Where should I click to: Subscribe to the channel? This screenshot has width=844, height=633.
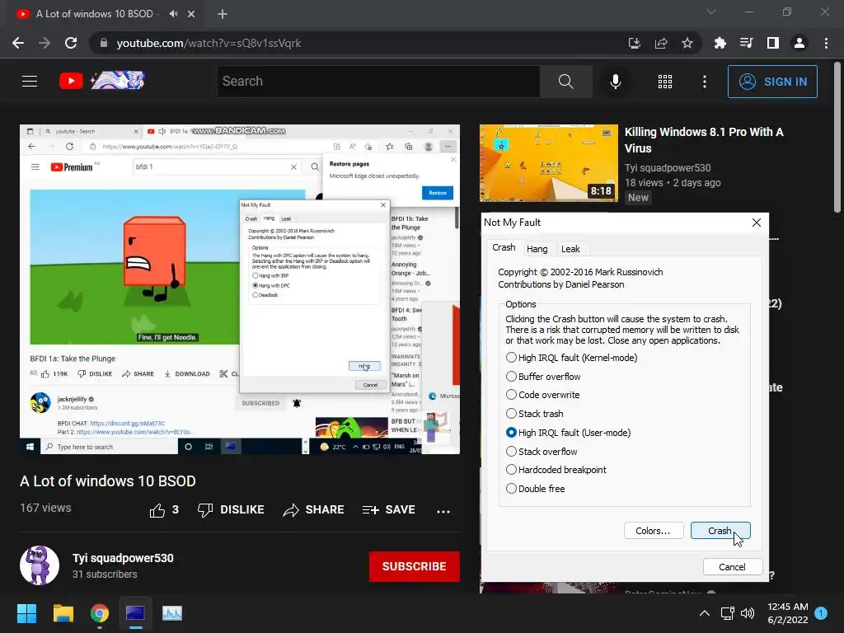pos(414,566)
